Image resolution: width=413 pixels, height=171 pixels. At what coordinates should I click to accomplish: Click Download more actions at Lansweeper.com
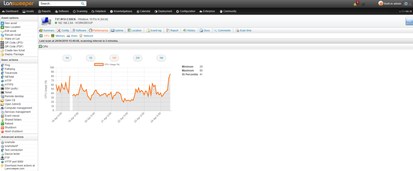point(19,167)
